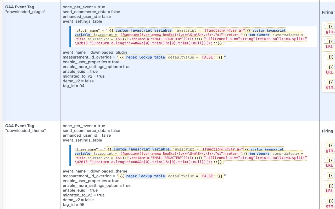The width and height of the screenshot is (335, 209).
Task: Click the event_name = downloaded_theme line
Action: (x=95, y=171)
